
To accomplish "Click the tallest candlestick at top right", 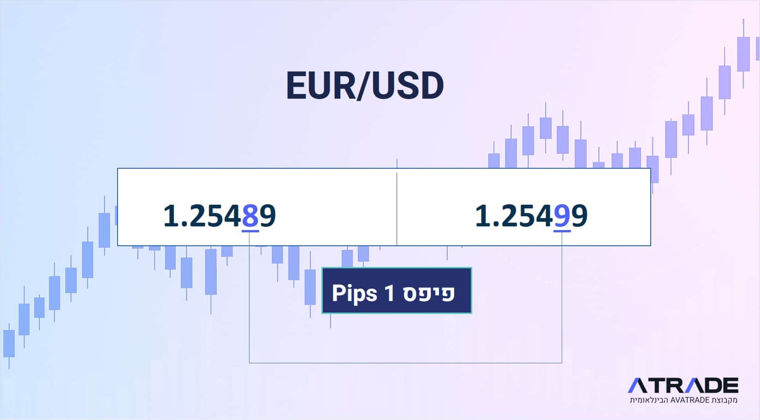I will 743,53.
